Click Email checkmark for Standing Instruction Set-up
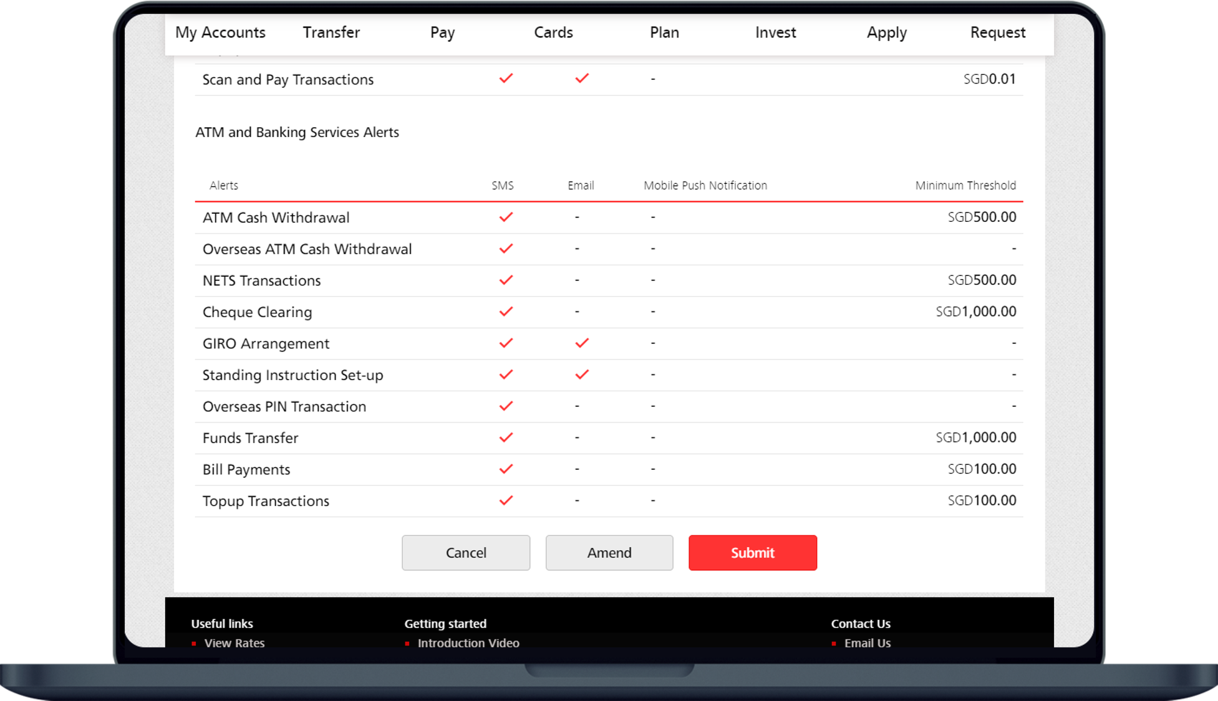This screenshot has height=701, width=1218. pos(582,374)
